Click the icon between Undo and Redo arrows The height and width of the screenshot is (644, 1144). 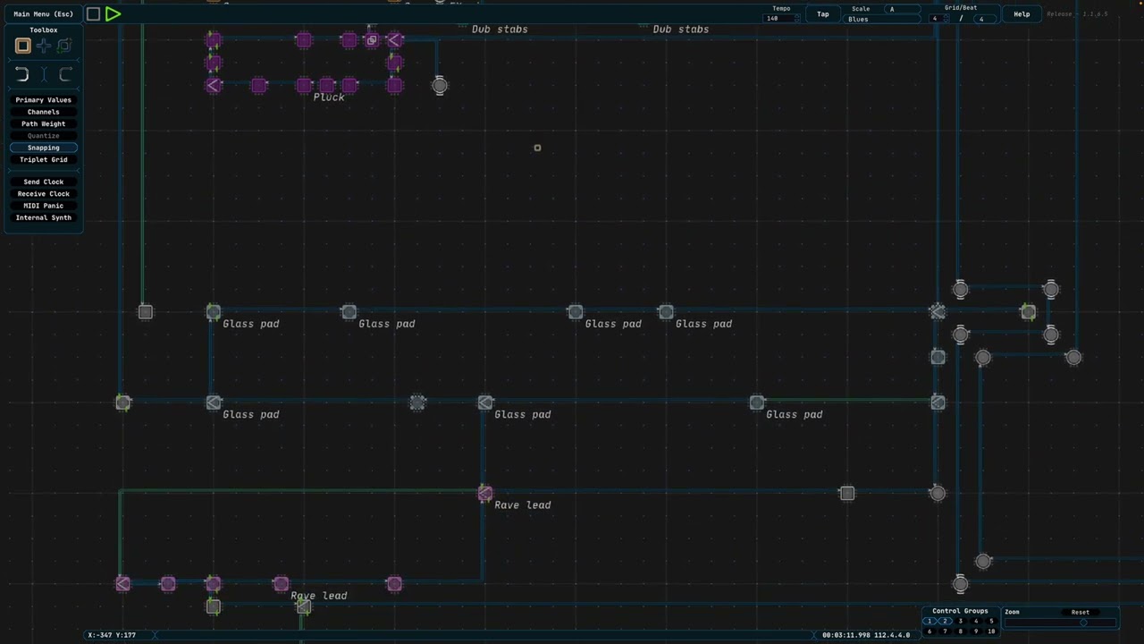44,74
